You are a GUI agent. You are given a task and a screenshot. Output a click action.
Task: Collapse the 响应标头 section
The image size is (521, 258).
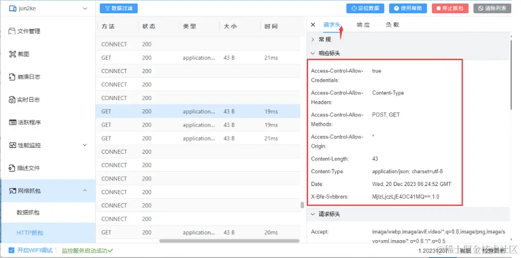(x=408, y=53)
